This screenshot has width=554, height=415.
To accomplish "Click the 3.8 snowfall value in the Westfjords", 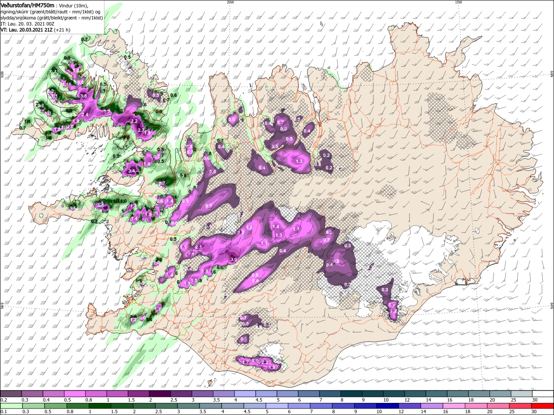I will click(x=84, y=96).
